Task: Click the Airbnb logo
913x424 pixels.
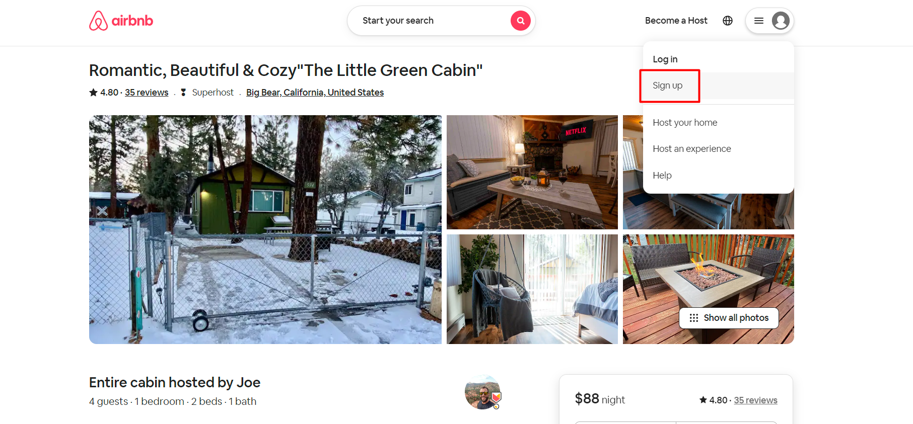Action: click(120, 21)
